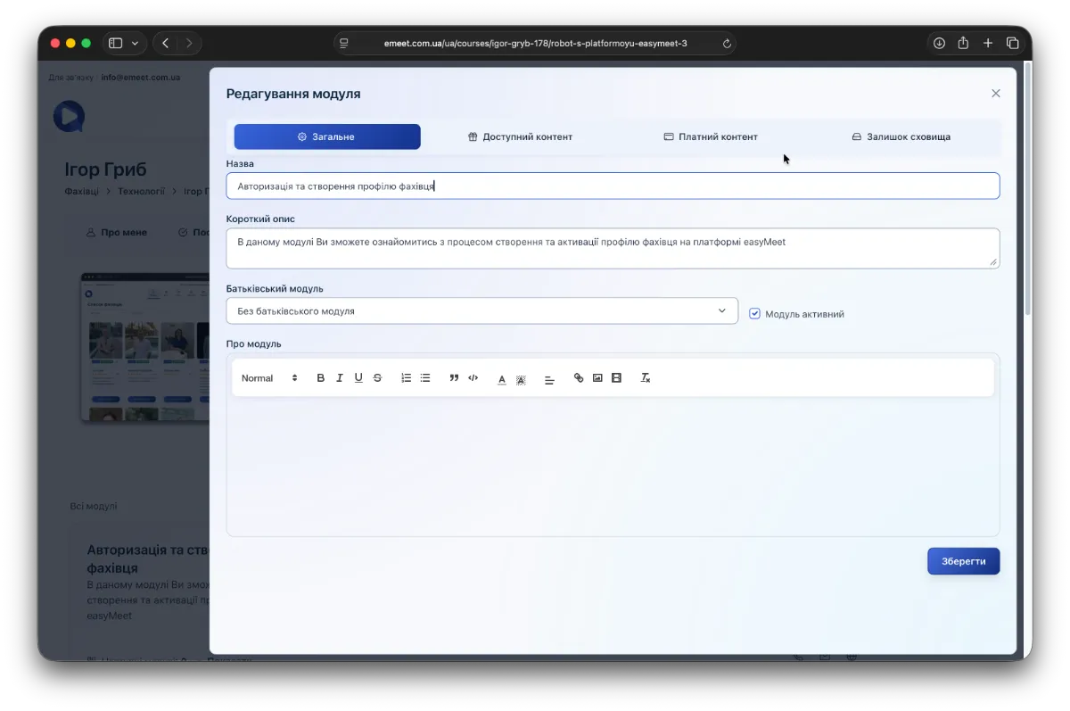Open the text alignment dropdown

tap(549, 379)
